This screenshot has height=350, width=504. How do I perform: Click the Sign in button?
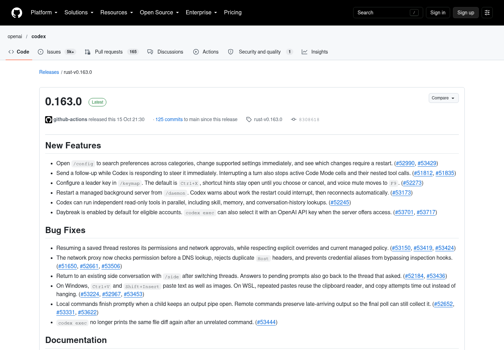click(x=438, y=13)
